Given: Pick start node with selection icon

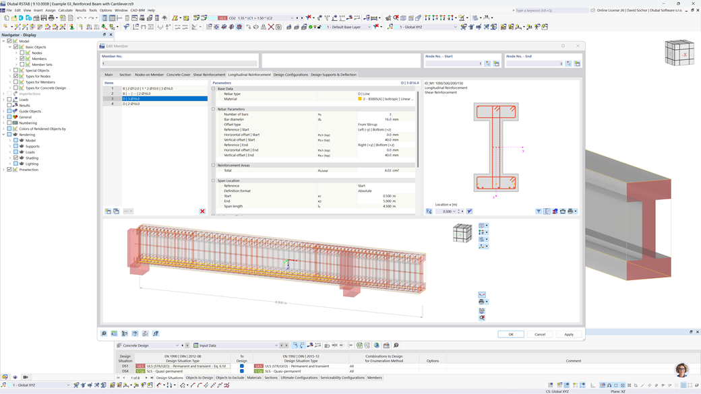Looking at the screenshot, I should (488, 64).
